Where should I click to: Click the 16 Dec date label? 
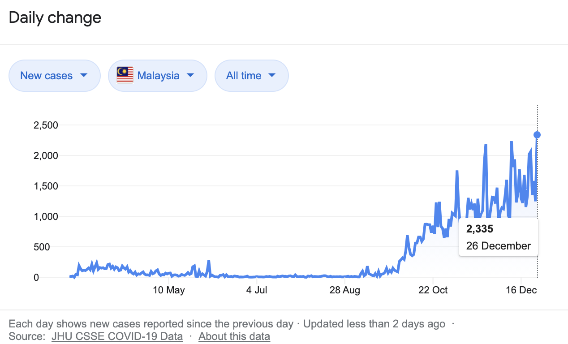[x=521, y=290]
